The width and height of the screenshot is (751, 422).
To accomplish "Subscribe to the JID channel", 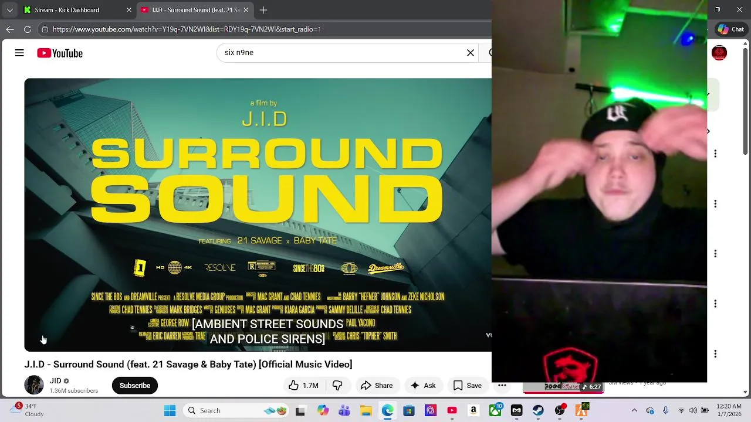I will click(x=135, y=385).
